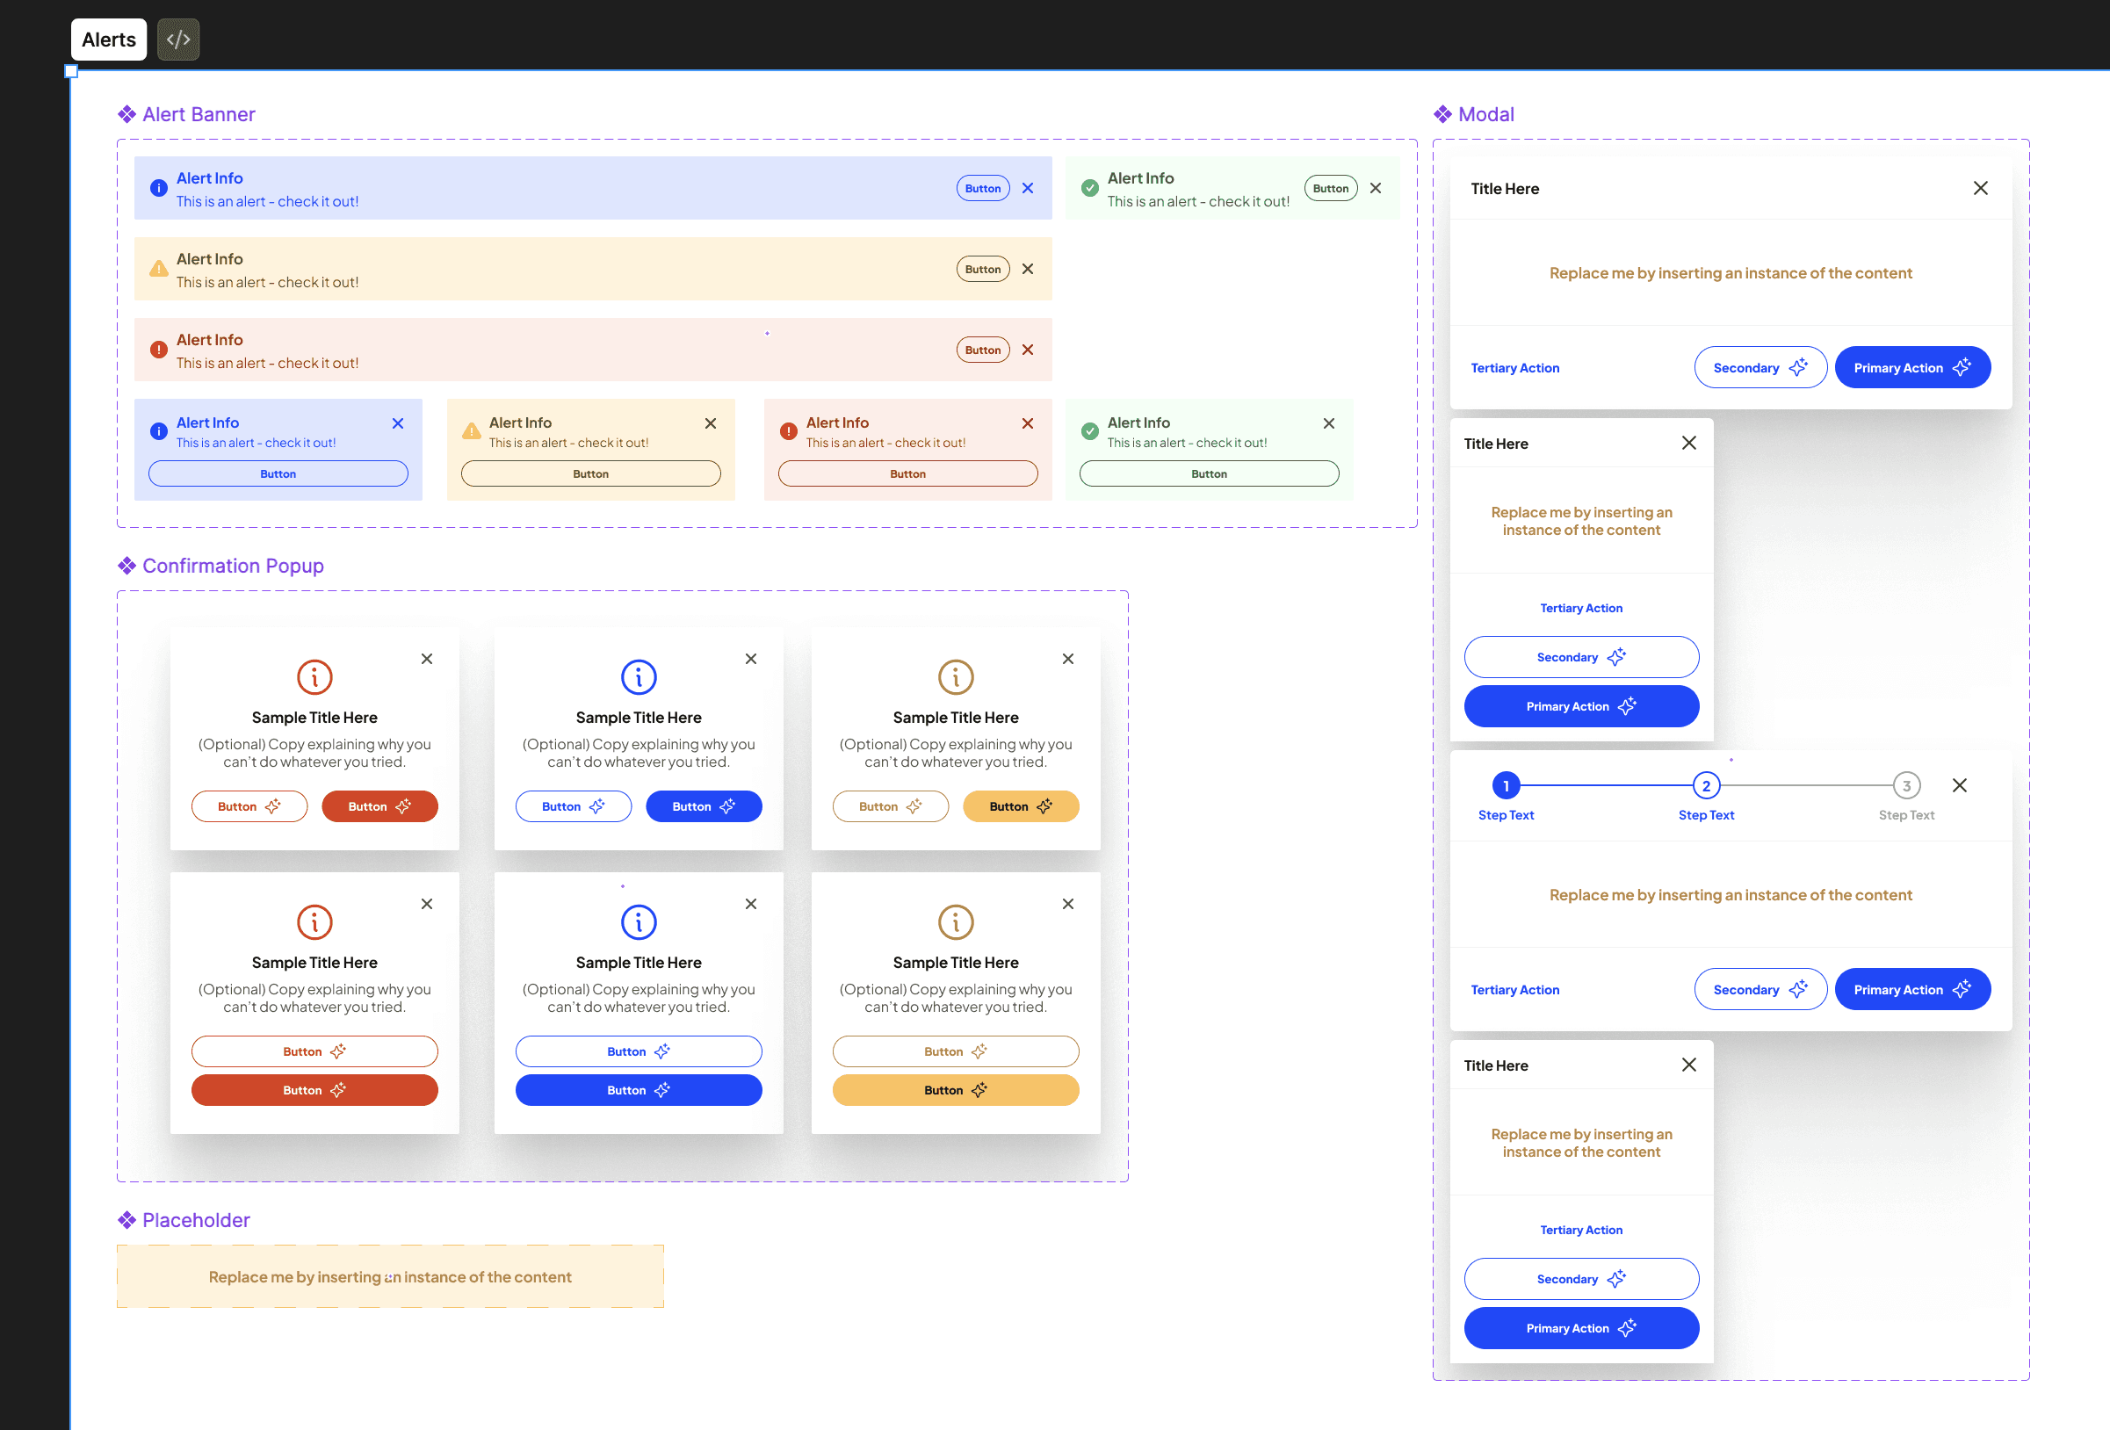Close the small yellow Alert Info card

[710, 423]
